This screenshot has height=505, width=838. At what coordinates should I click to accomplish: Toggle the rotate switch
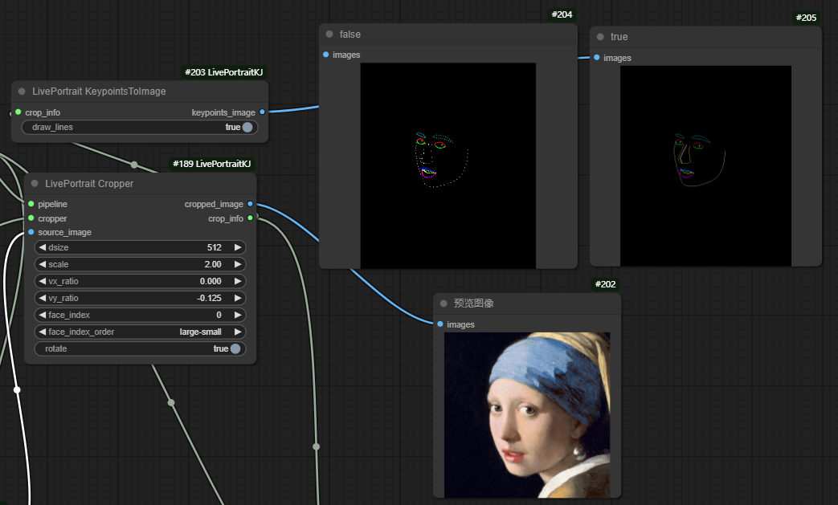pyautogui.click(x=235, y=348)
